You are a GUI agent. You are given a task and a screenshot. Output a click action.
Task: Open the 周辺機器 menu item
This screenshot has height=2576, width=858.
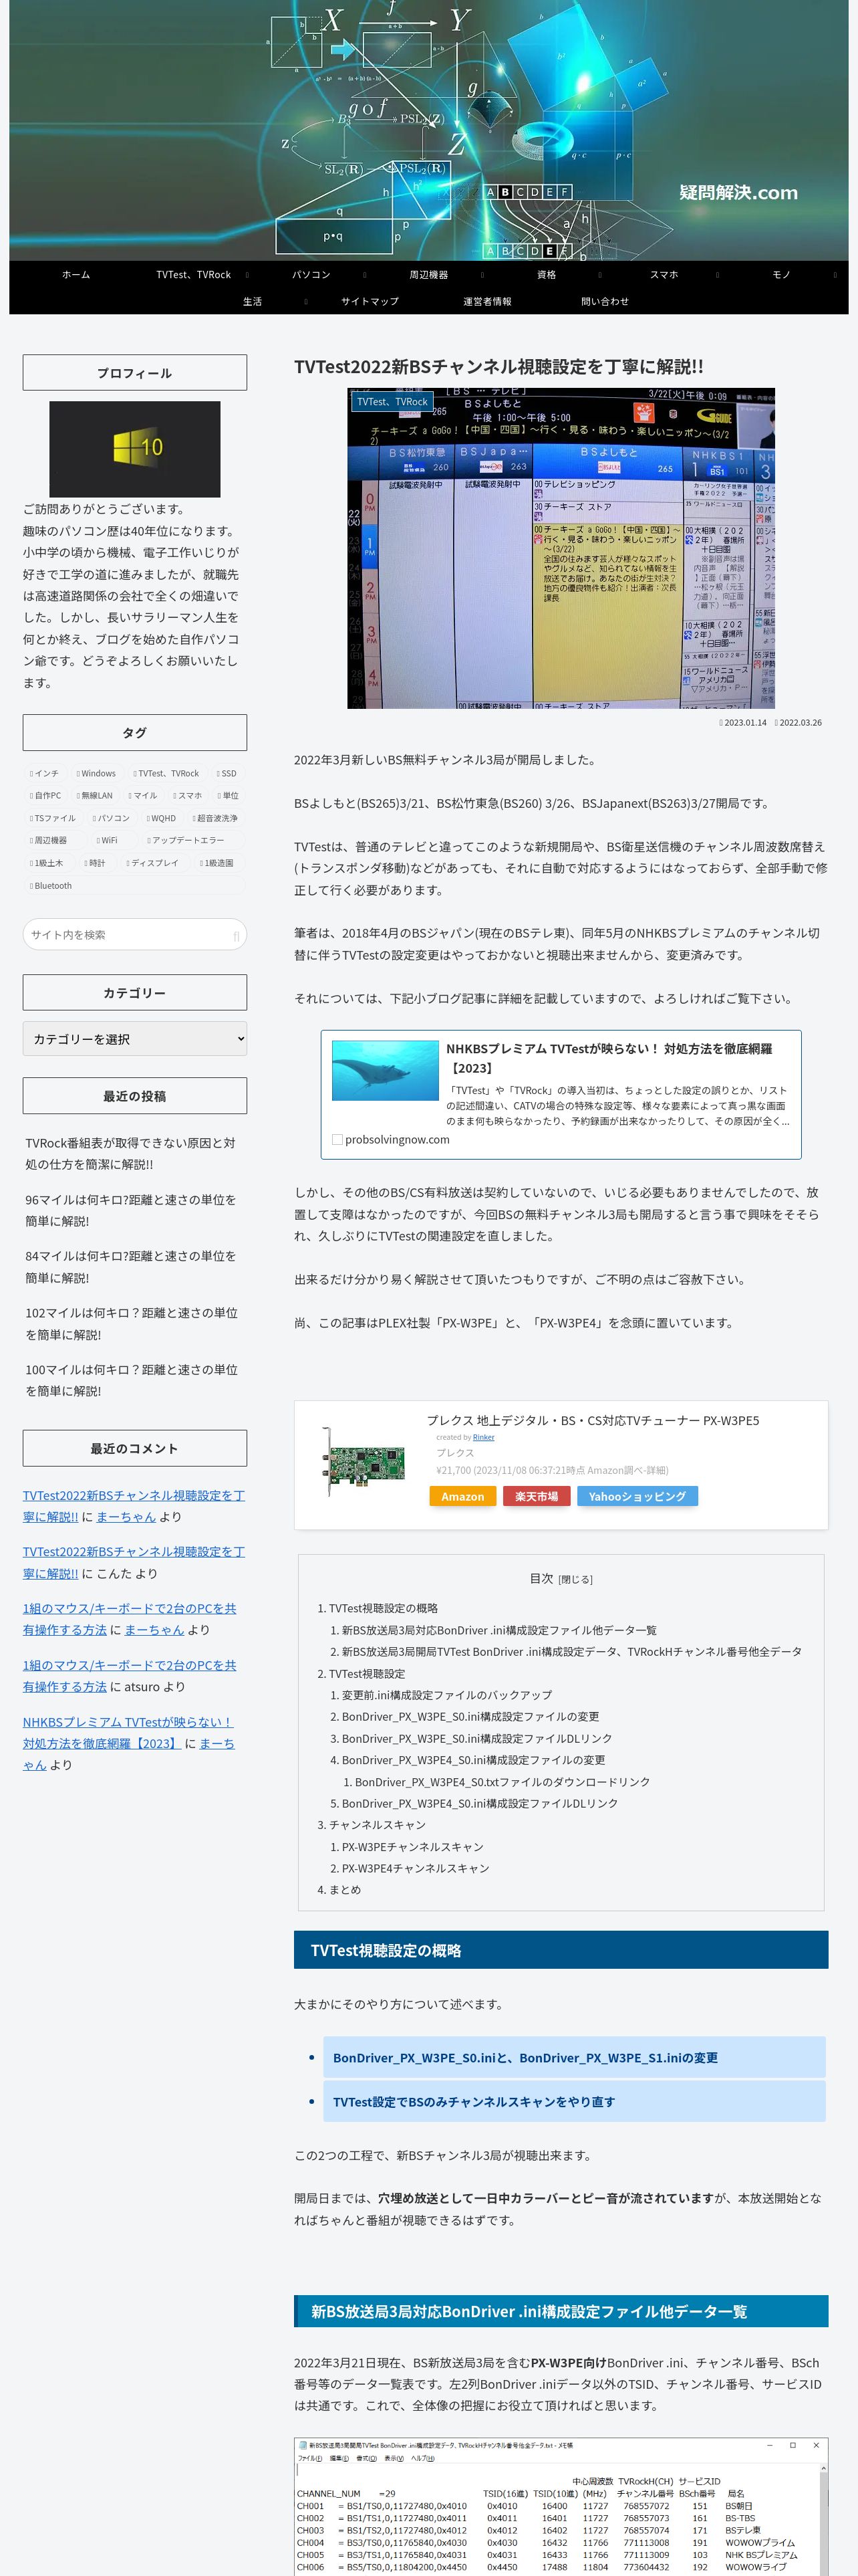tap(428, 275)
